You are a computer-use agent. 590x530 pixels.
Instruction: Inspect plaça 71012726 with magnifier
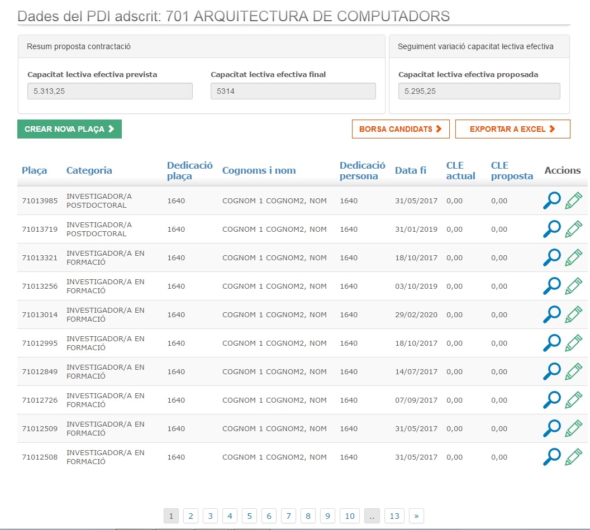point(551,400)
